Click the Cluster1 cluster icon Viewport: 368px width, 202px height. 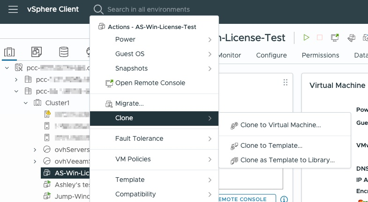(x=38, y=103)
